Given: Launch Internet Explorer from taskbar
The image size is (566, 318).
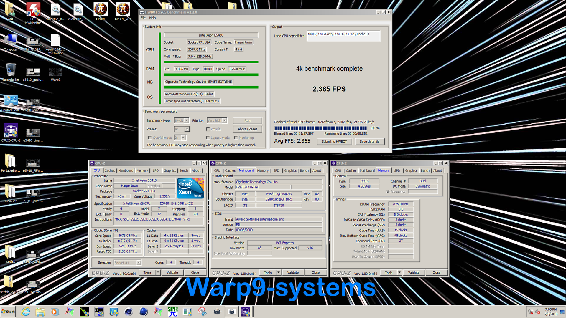Looking at the screenshot, I should (26, 312).
